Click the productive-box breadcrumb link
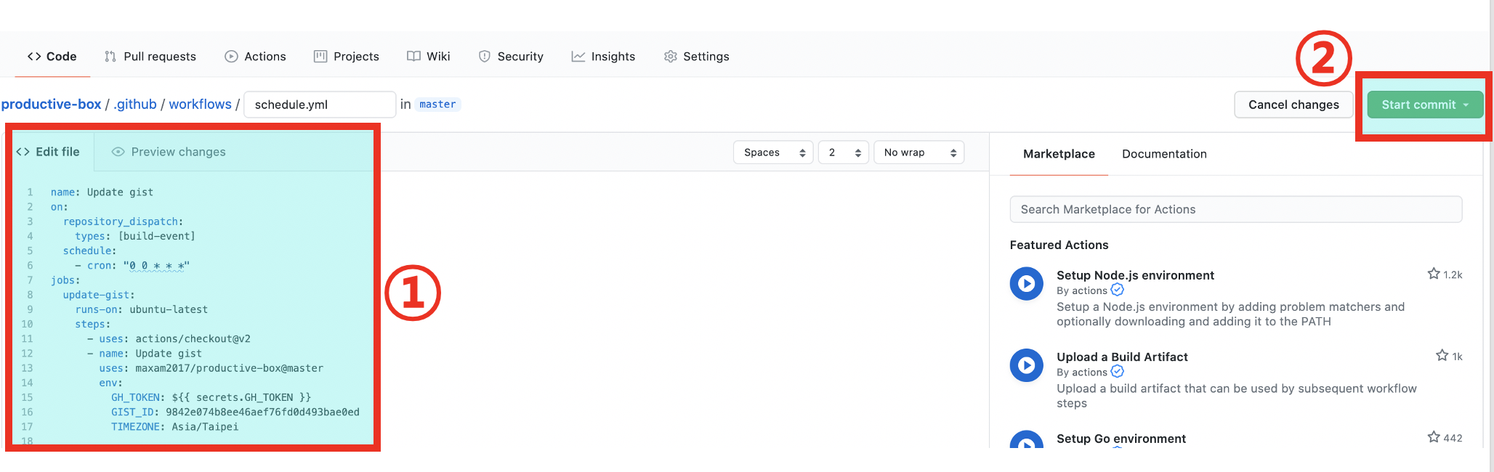This screenshot has width=1494, height=472. pos(51,105)
